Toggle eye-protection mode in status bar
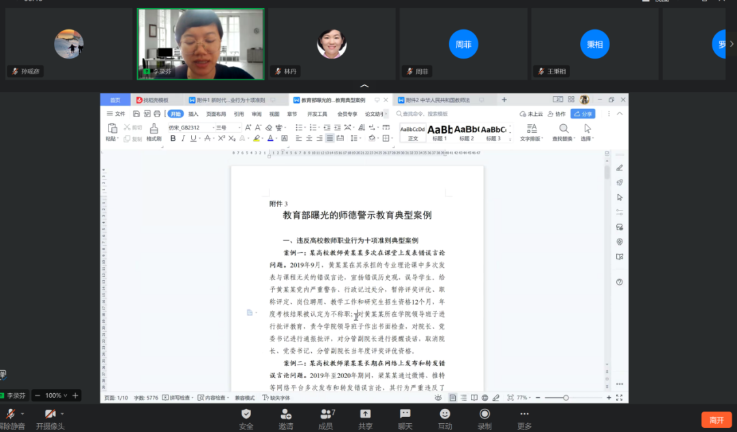The image size is (737, 432). tap(438, 398)
